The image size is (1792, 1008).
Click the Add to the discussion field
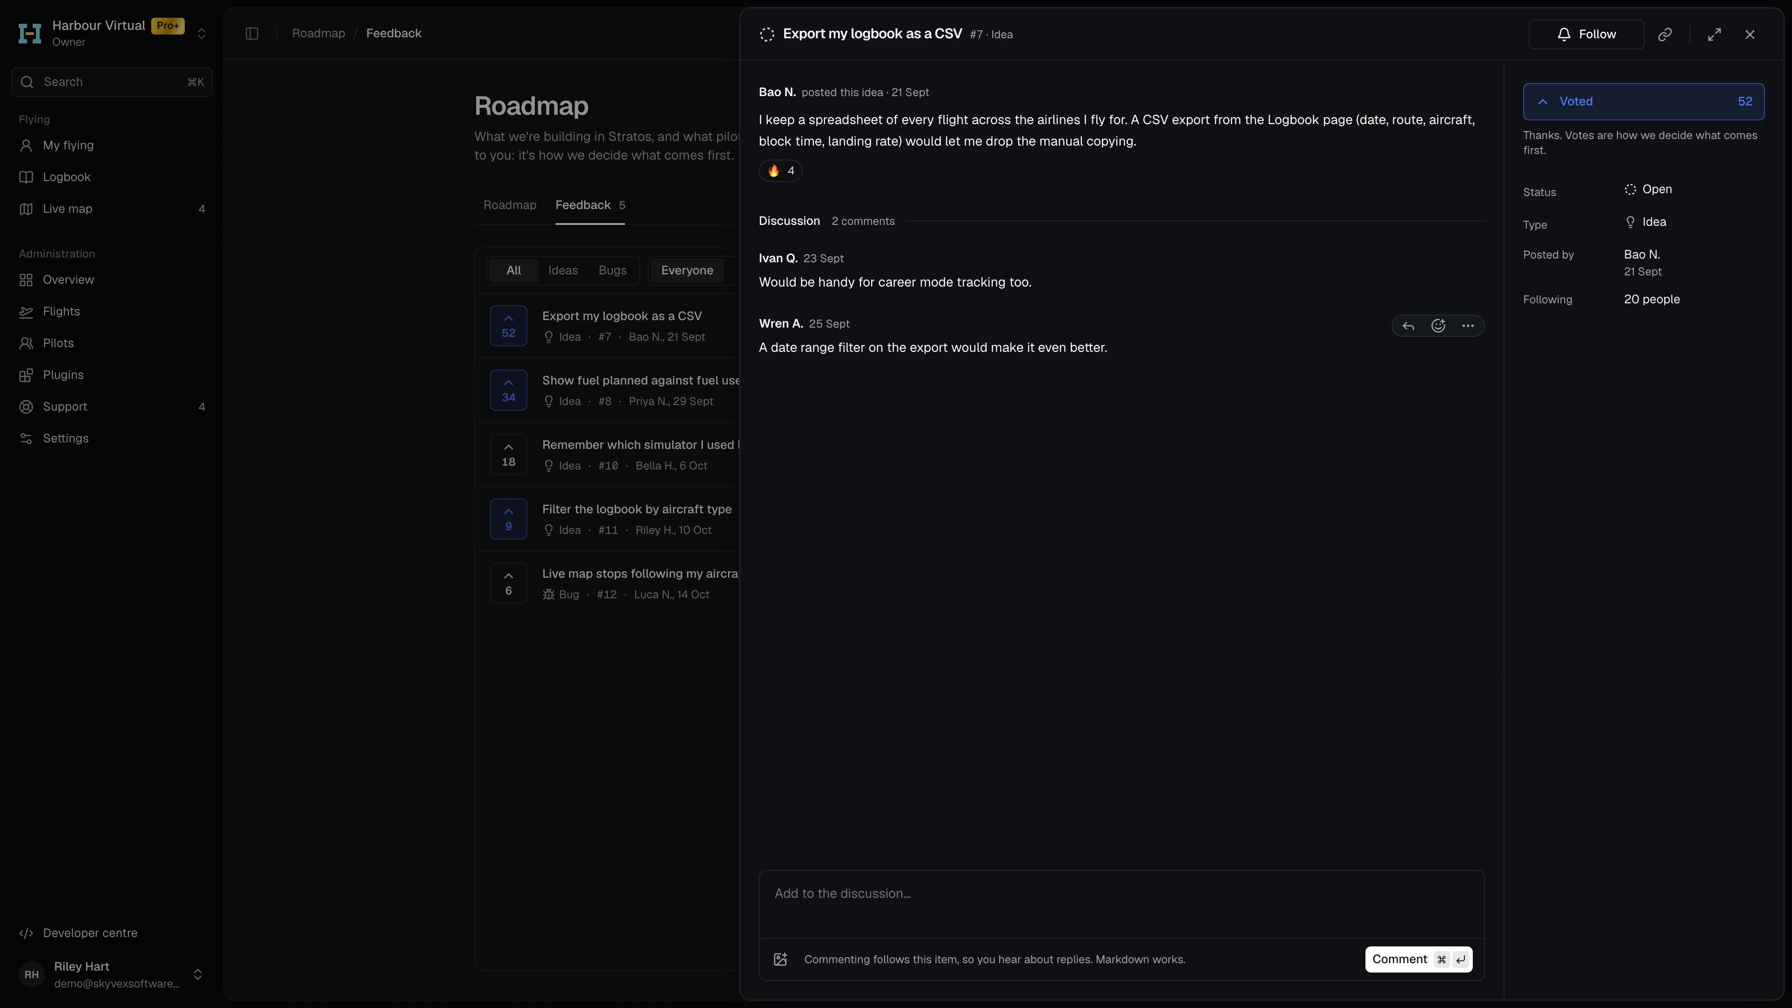coord(1121,903)
